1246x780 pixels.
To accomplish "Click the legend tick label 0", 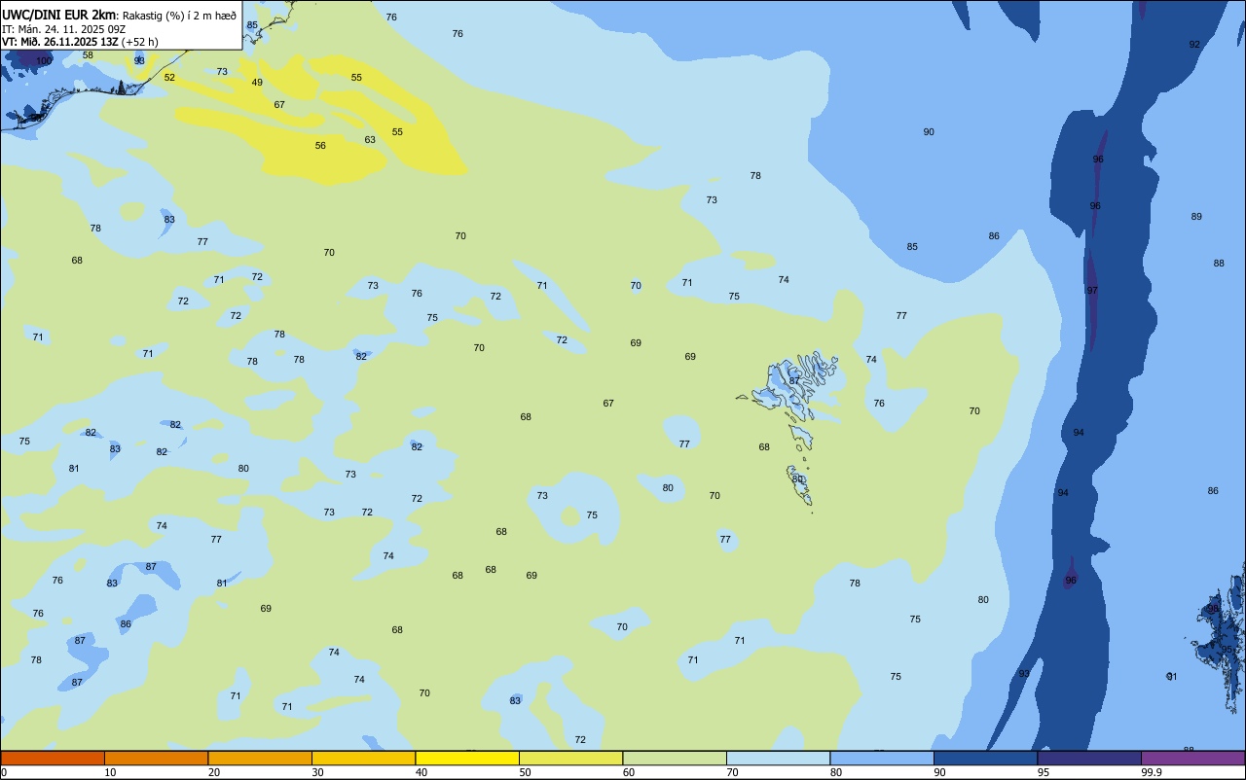I will click(4, 772).
